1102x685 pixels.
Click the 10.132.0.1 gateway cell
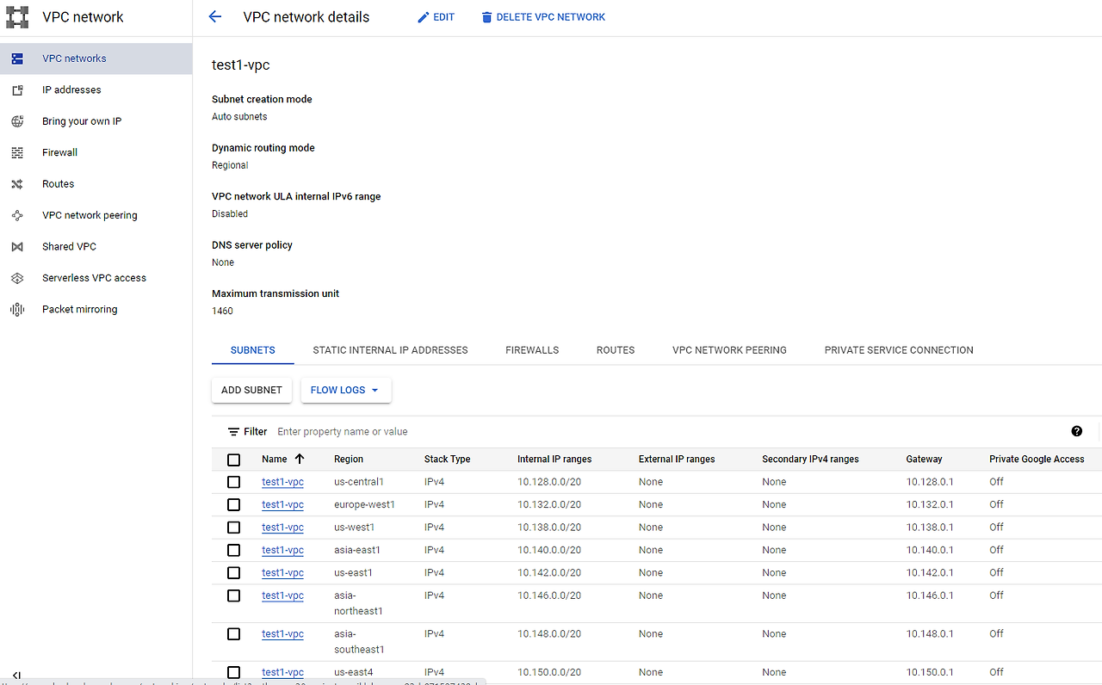(x=930, y=505)
